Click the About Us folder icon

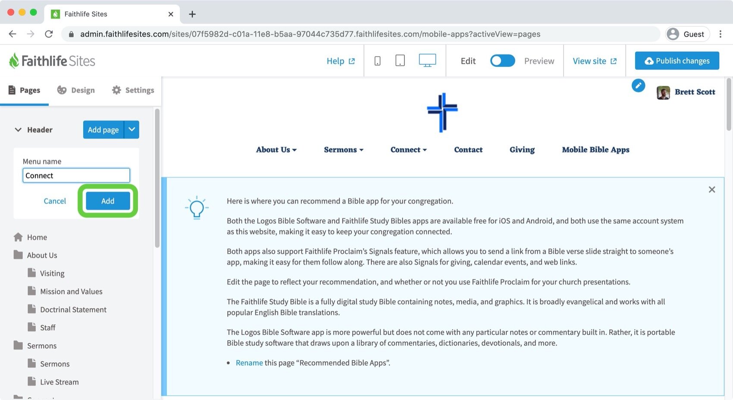(x=18, y=255)
